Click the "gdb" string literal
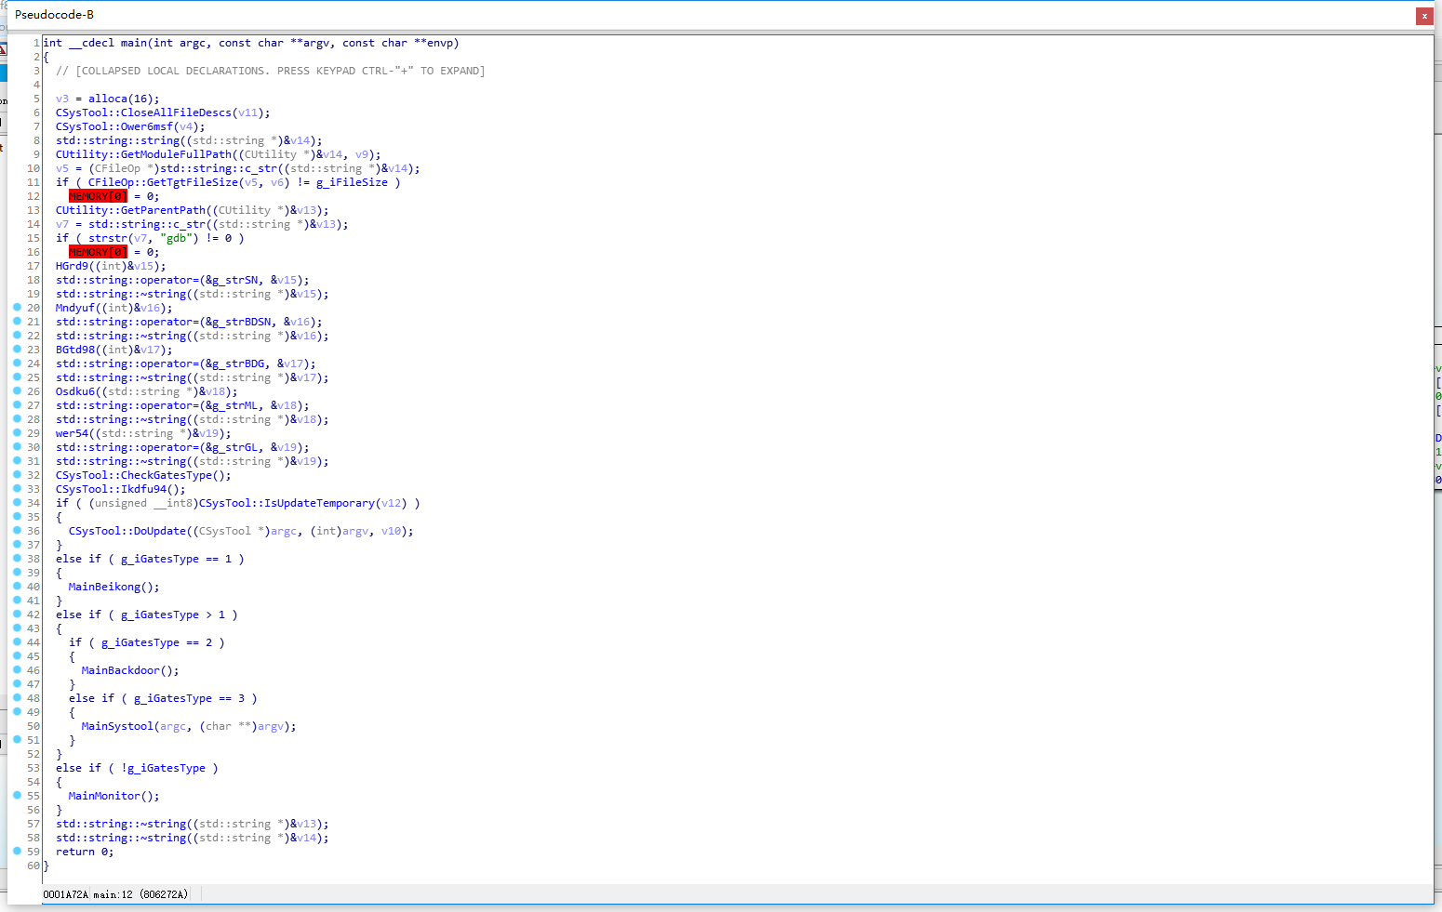This screenshot has width=1442, height=912. coord(176,238)
